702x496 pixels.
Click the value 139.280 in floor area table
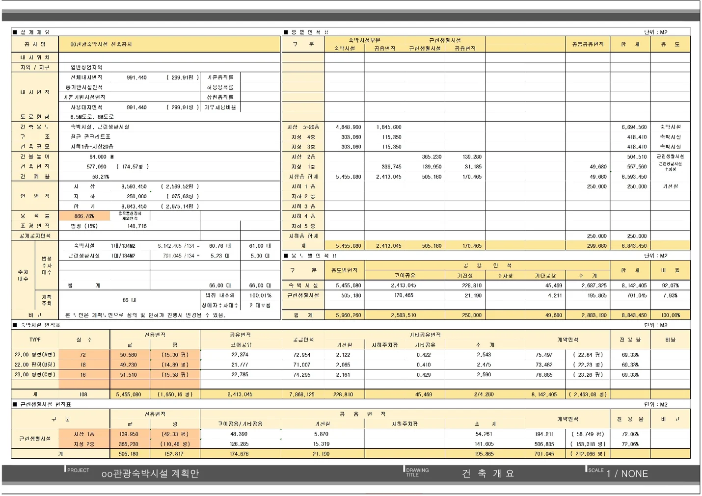472,157
